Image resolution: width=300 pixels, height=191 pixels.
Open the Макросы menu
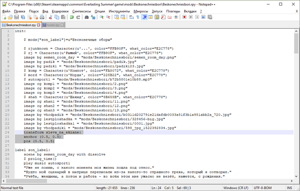coord(141,11)
